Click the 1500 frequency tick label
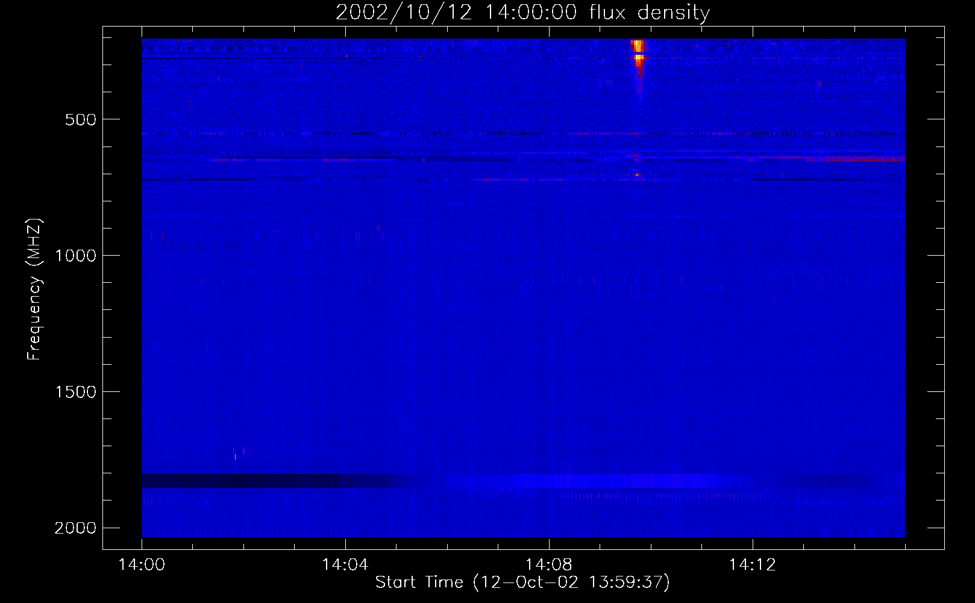 [x=75, y=392]
